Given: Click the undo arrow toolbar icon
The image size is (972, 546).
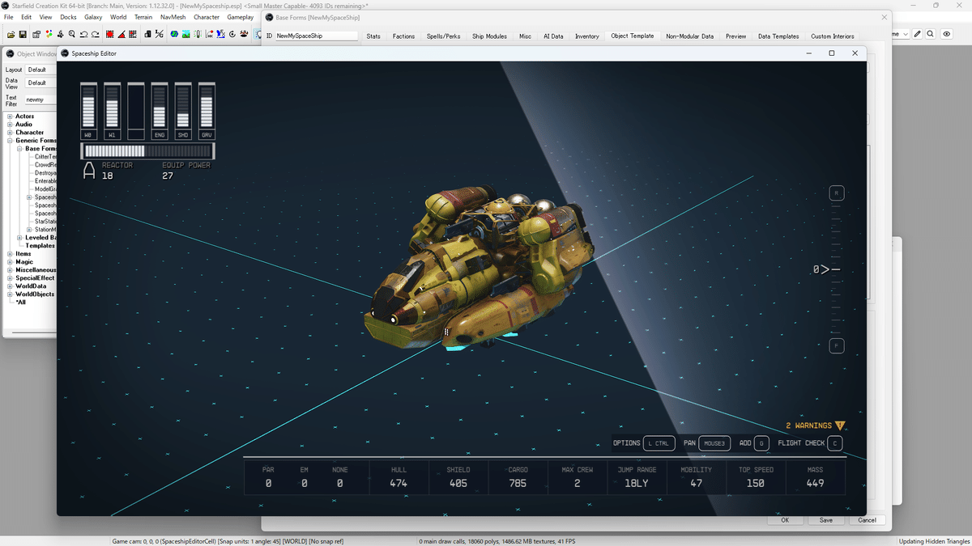Looking at the screenshot, I should point(84,34).
